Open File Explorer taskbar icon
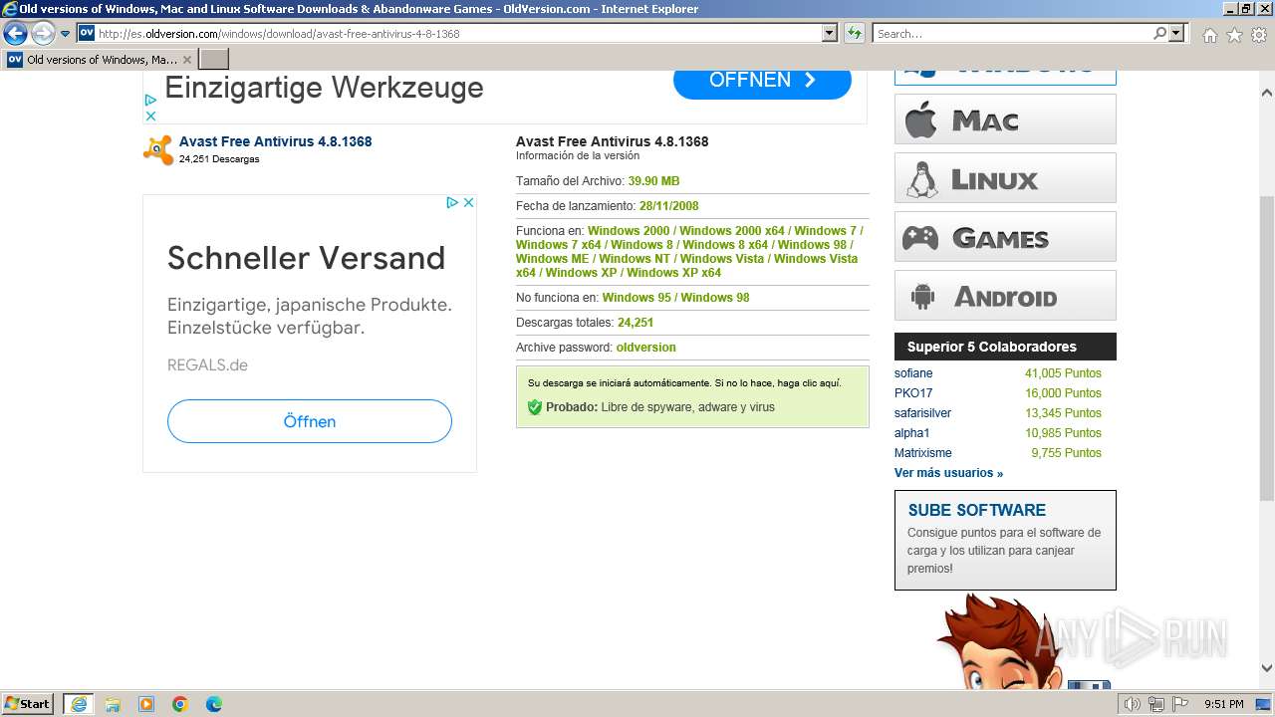The height and width of the screenshot is (717, 1275). click(113, 704)
